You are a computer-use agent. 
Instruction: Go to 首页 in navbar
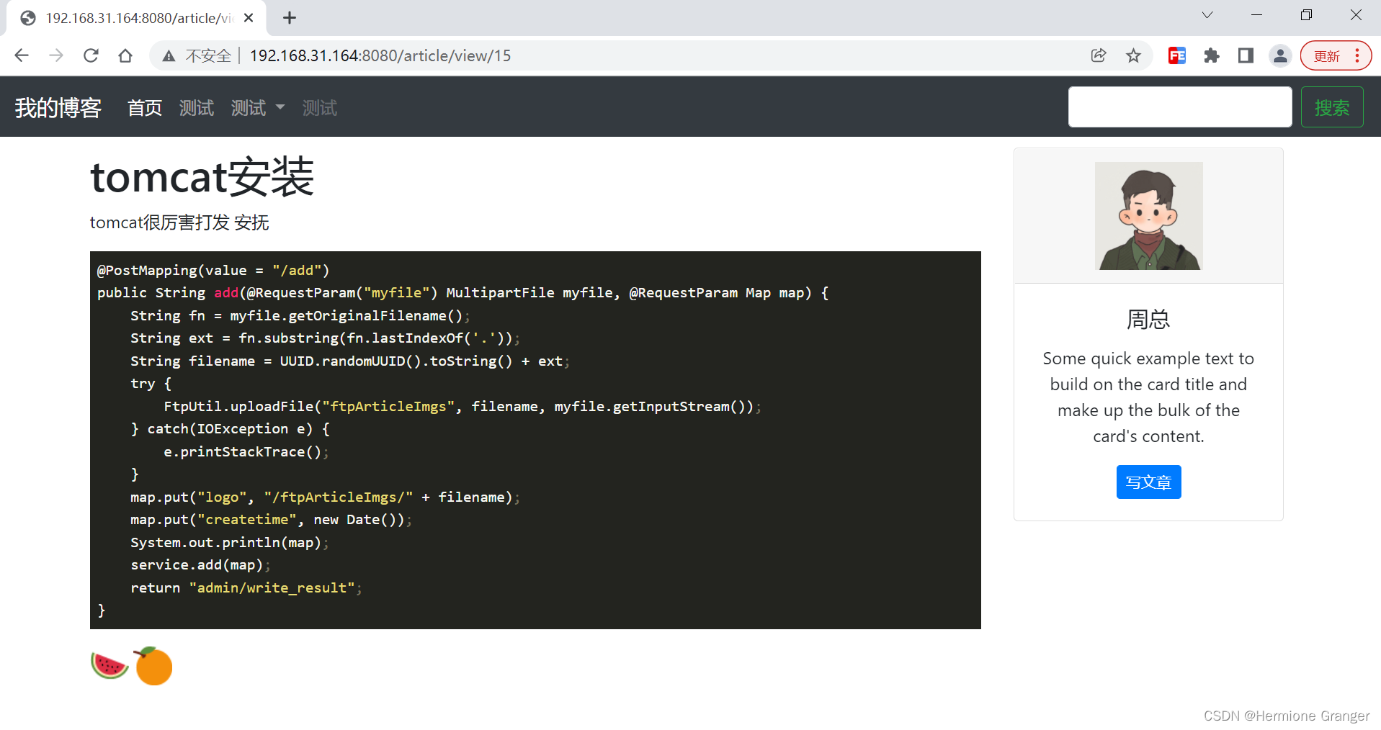[x=145, y=108]
